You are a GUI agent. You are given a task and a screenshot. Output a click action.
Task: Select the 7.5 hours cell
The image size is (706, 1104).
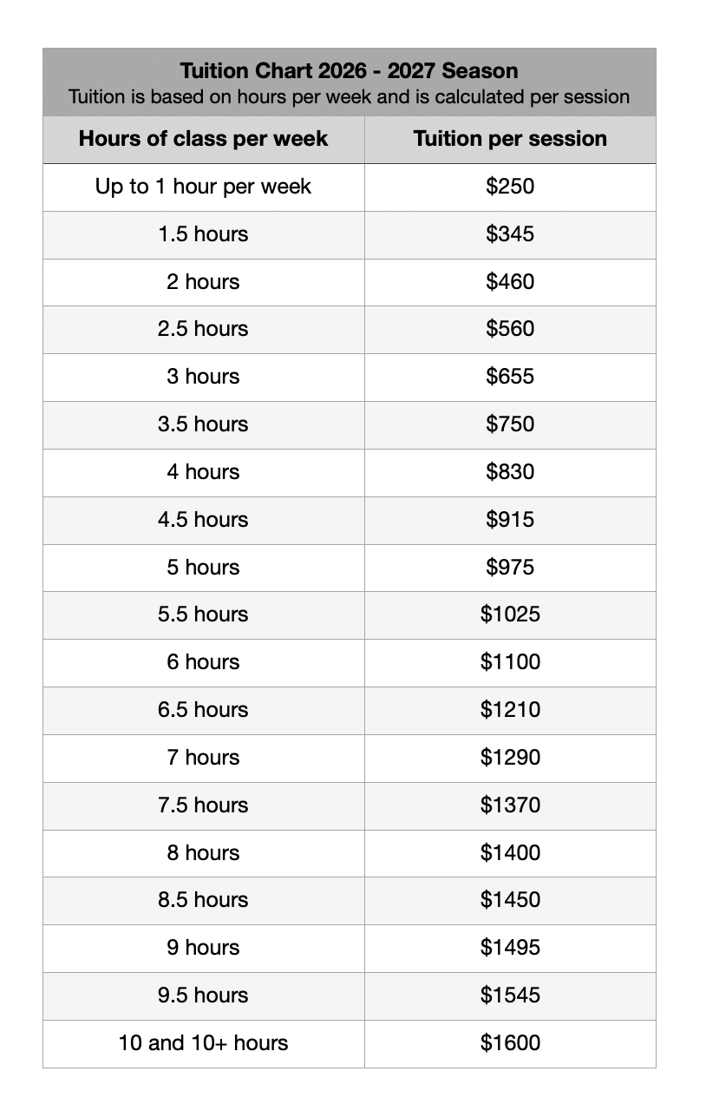203,805
